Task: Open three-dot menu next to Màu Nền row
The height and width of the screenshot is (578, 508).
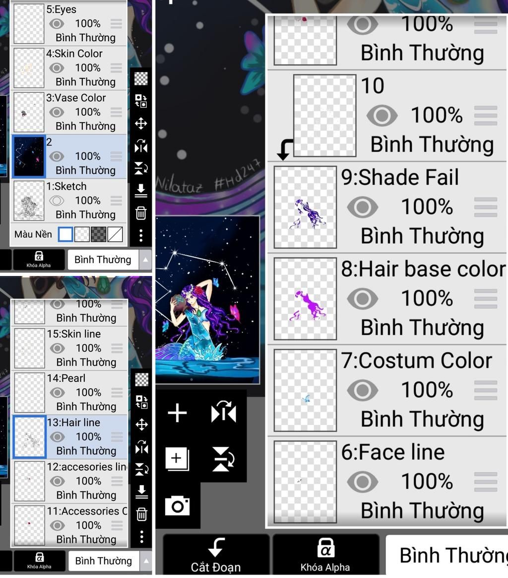Action: tap(141, 235)
